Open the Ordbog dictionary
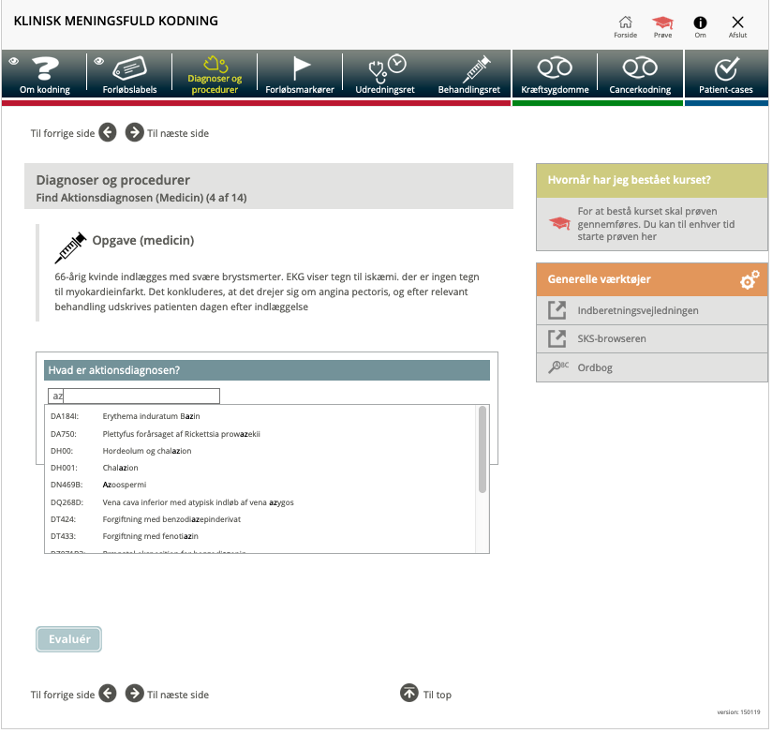The height and width of the screenshot is (733, 772). tap(652, 367)
